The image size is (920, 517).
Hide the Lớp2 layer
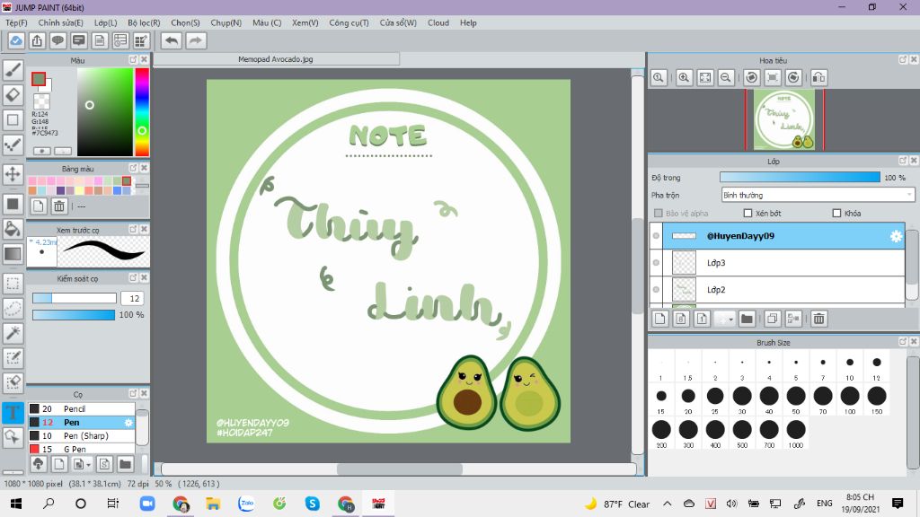click(x=656, y=290)
